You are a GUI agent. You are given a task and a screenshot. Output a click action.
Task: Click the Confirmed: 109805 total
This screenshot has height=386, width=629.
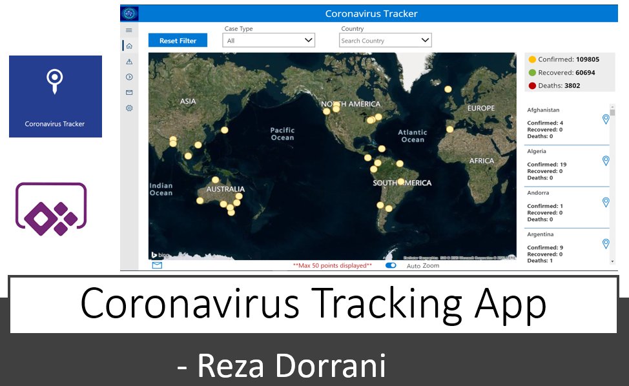click(x=568, y=59)
